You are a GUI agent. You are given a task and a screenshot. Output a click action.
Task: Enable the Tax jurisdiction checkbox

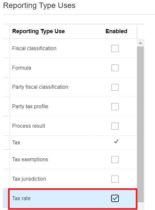(x=115, y=179)
